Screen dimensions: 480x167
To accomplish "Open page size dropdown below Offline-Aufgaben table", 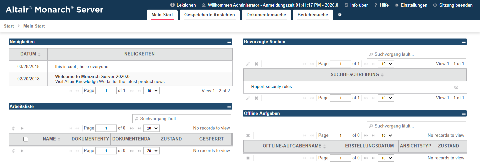I will coord(386,158).
